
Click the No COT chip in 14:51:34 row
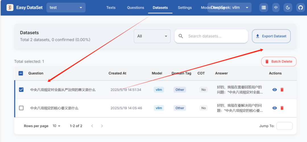click(204, 90)
